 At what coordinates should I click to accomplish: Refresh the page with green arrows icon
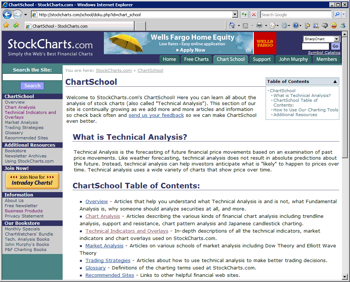(x=244, y=15)
